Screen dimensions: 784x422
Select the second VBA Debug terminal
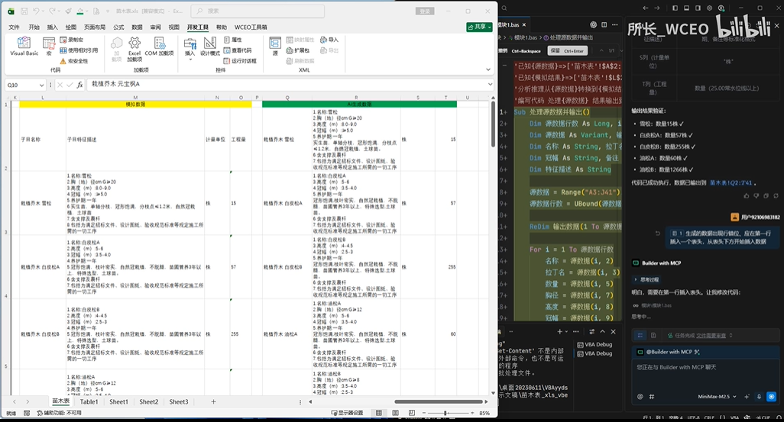(x=594, y=353)
